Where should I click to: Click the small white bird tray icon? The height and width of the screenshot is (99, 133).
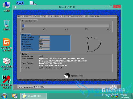pyautogui.click(x=108, y=97)
